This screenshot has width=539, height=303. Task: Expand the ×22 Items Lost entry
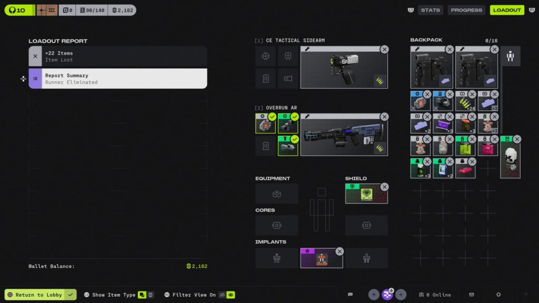pyautogui.click(x=117, y=56)
